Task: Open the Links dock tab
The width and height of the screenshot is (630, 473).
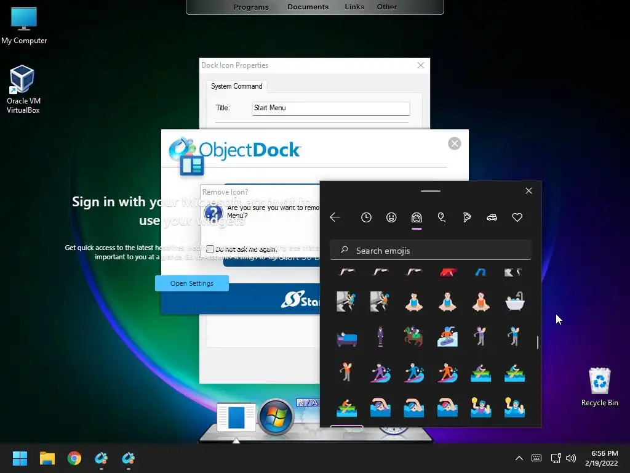Action: click(x=354, y=7)
